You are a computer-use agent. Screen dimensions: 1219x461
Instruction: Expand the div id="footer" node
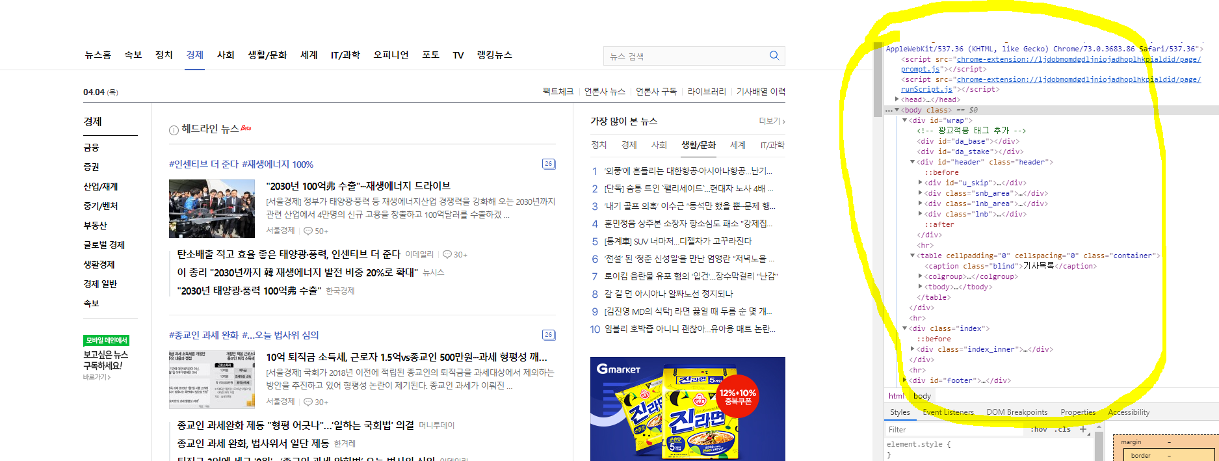pyautogui.click(x=904, y=380)
